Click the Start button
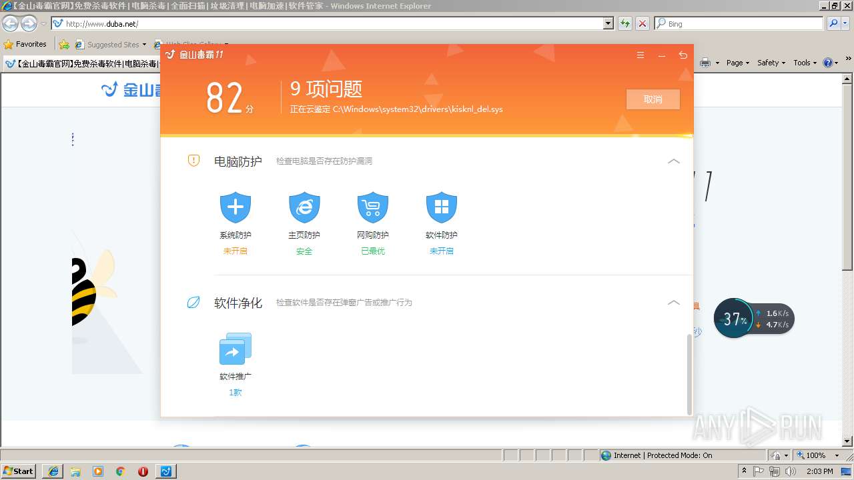Screen dimensions: 854x480 [19, 471]
